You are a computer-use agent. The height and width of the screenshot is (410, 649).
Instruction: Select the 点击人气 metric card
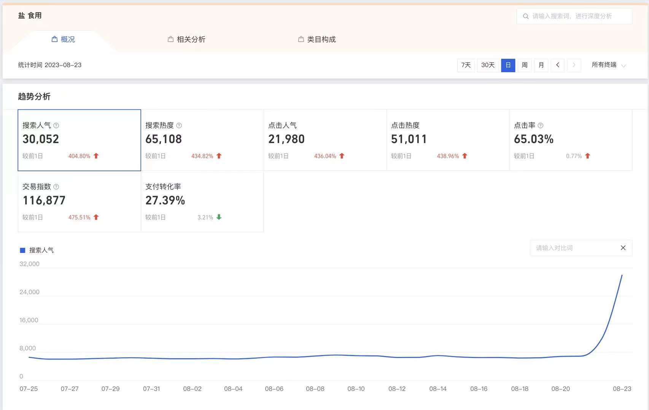325,140
